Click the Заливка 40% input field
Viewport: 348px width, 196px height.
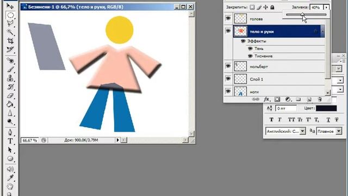click(316, 7)
